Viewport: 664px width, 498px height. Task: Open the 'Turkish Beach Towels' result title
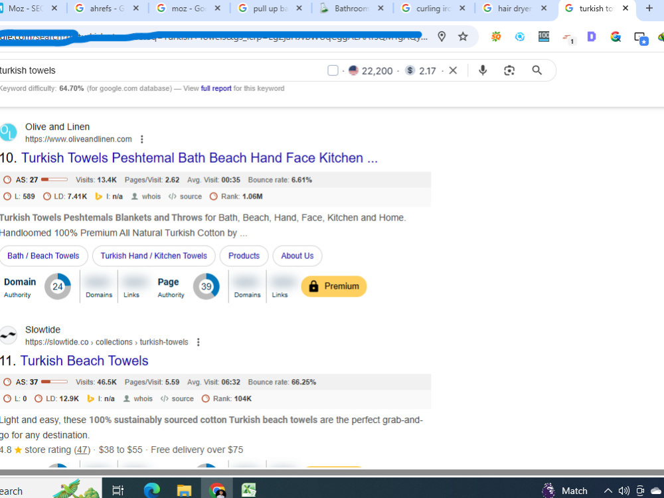pos(84,361)
